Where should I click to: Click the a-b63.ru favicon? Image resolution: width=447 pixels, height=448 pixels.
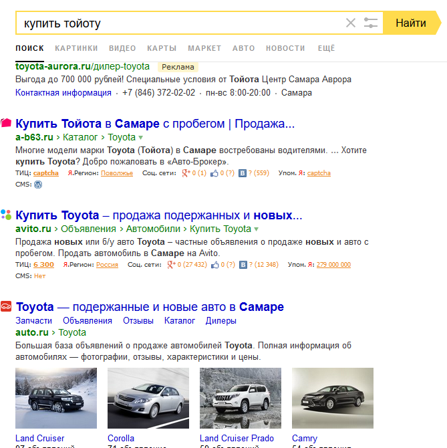[6, 123]
